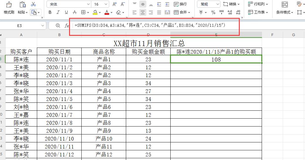Open 工作表 worksheet menu
This screenshot has height=160, width=305.
258,12
